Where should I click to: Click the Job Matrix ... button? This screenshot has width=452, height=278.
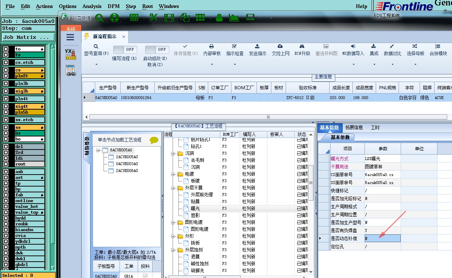tap(28, 37)
